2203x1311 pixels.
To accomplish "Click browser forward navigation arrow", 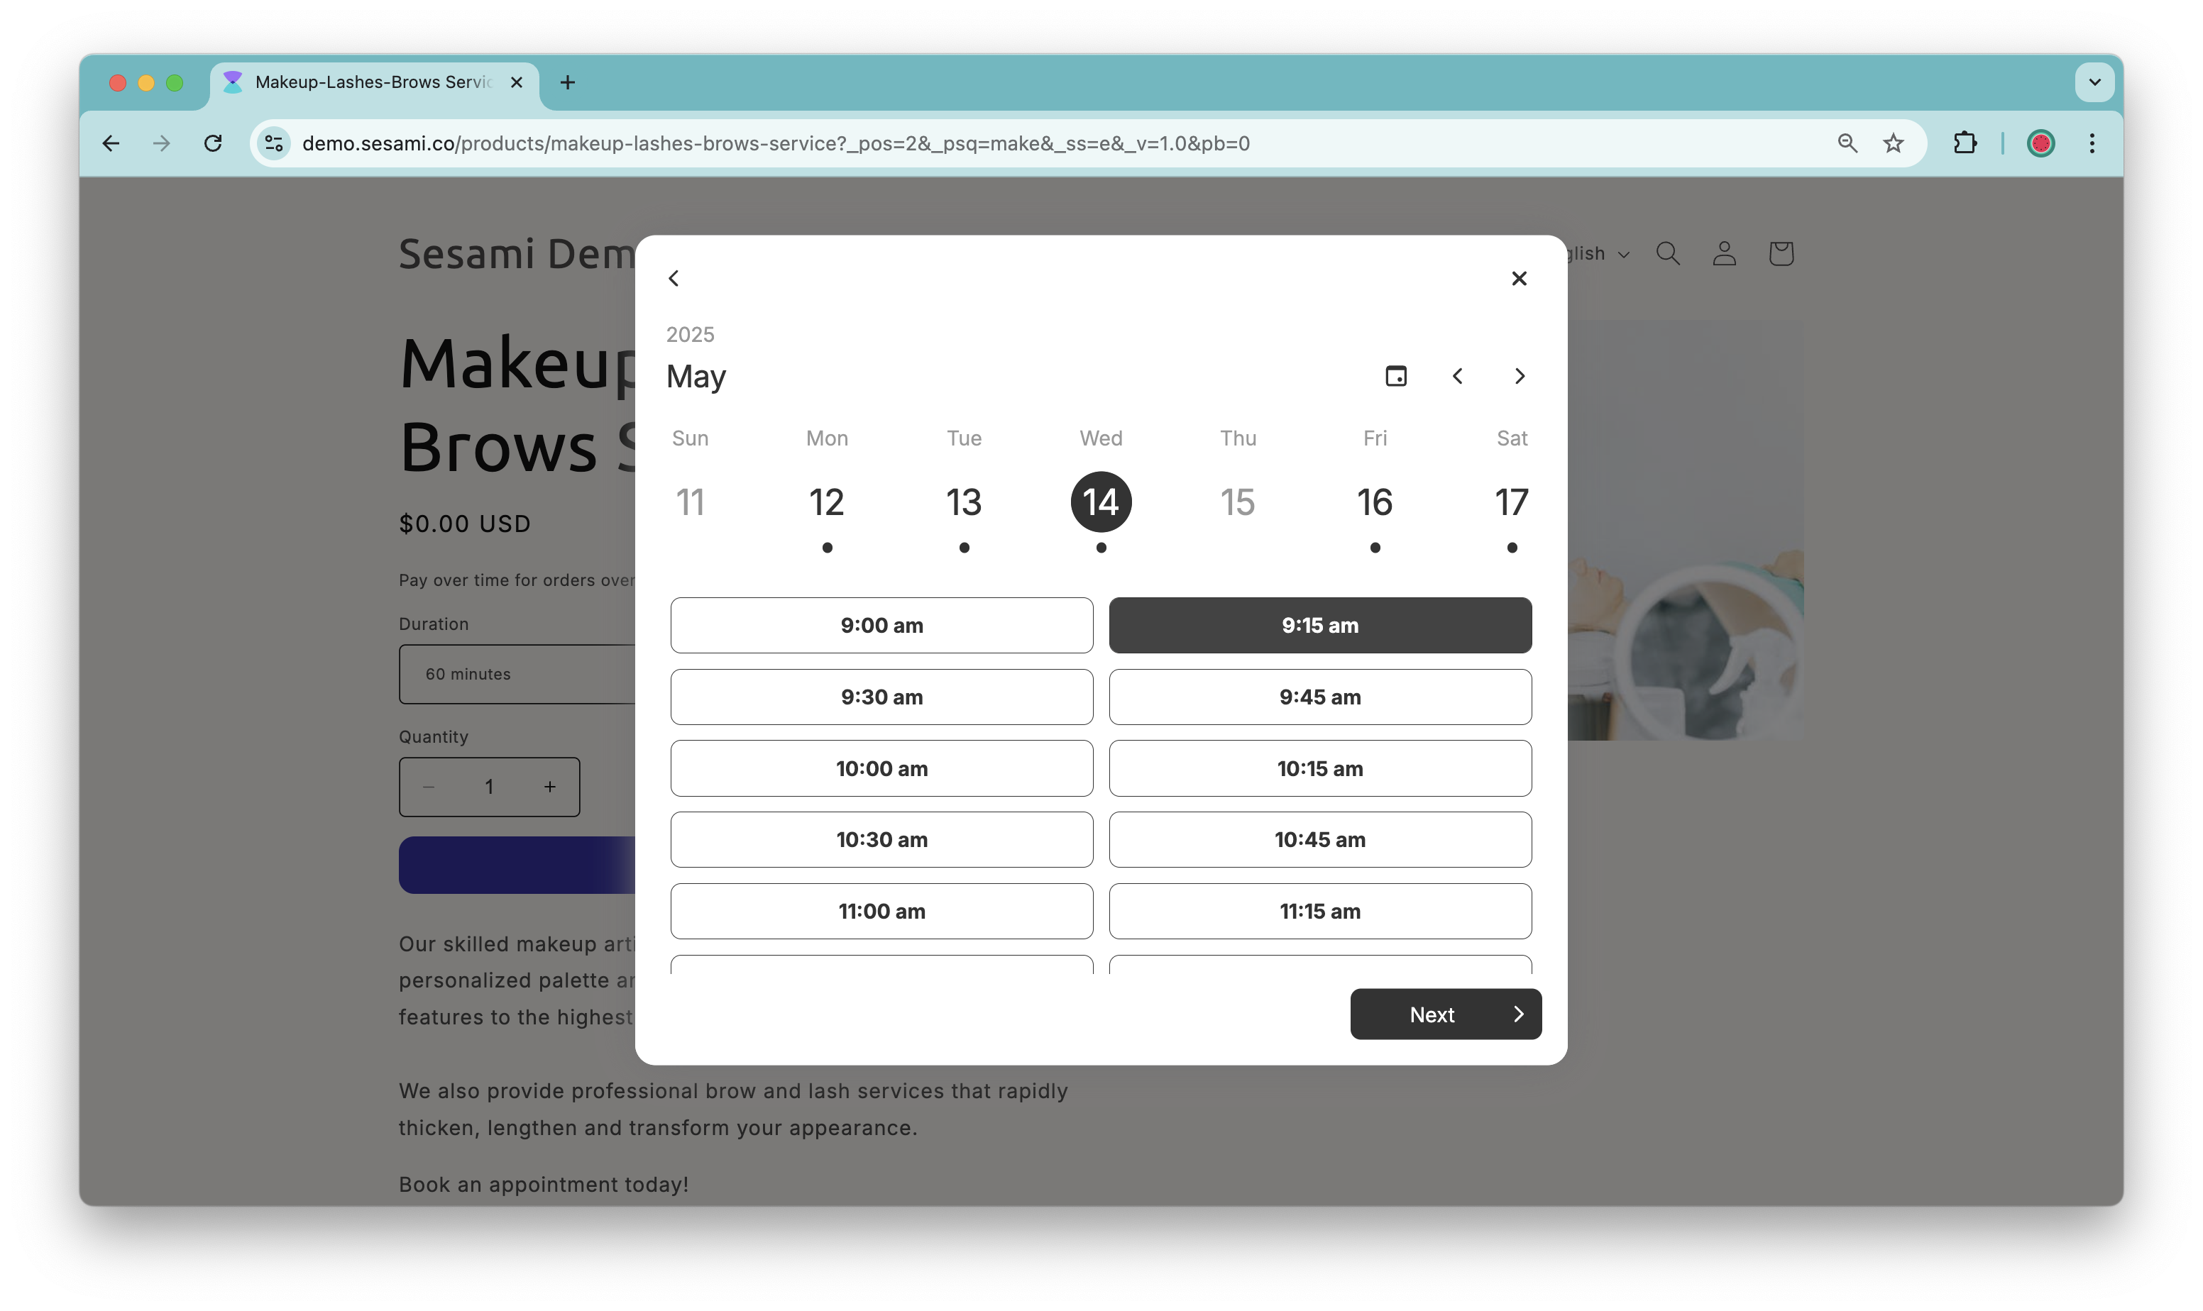I will pos(161,143).
